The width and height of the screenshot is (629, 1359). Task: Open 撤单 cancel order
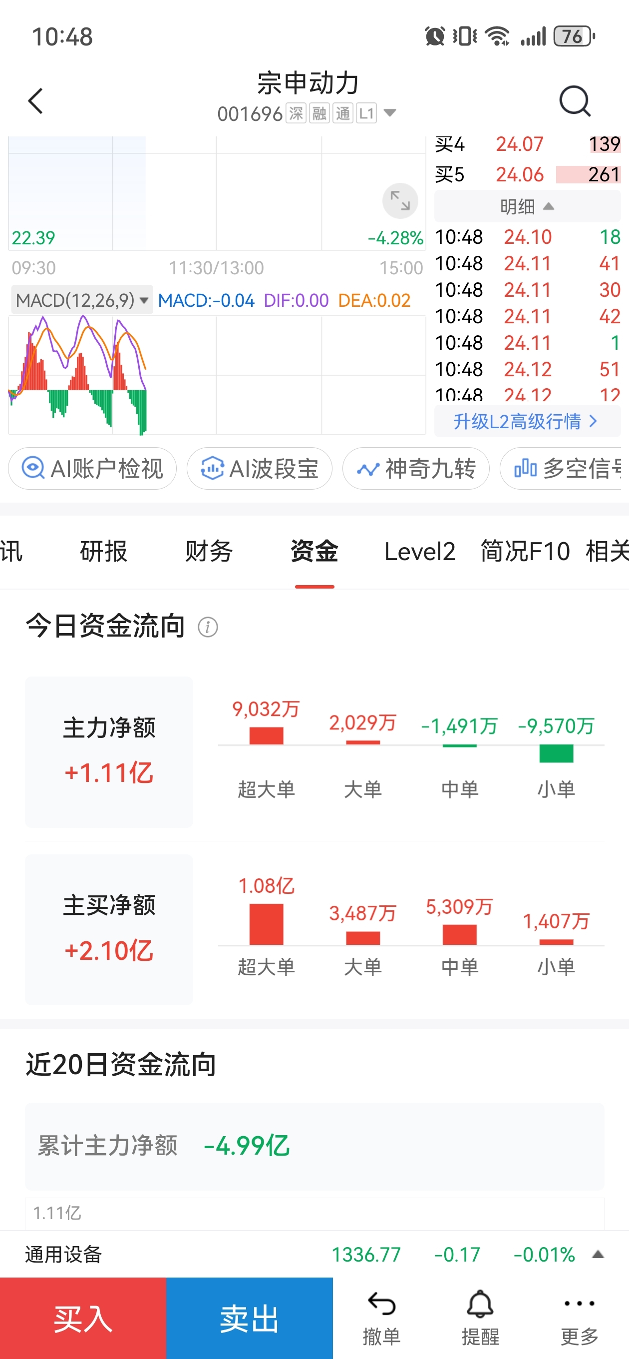(382, 1319)
